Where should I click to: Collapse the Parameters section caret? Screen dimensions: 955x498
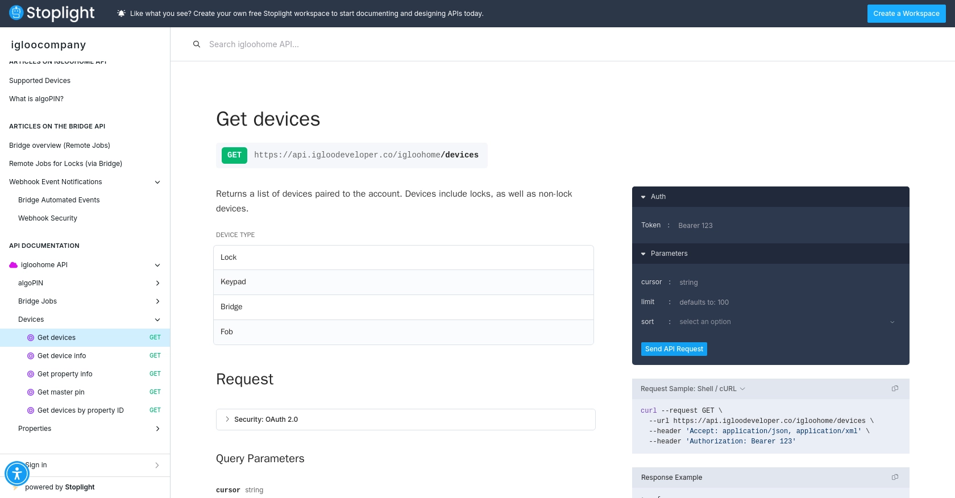pos(643,254)
